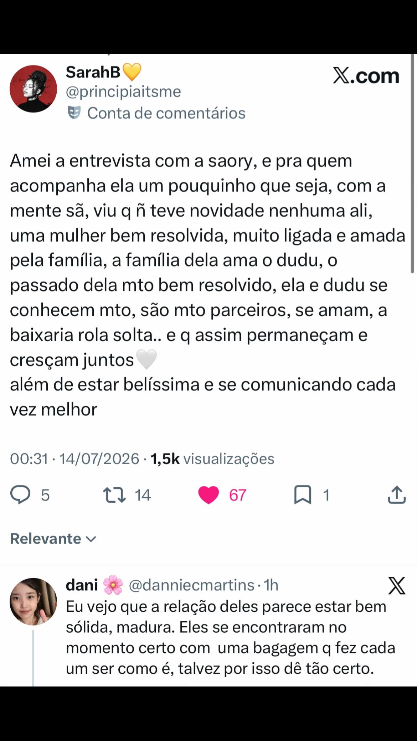The image size is (417, 741).
Task: Like the post with the pink heart
Action: point(208,495)
